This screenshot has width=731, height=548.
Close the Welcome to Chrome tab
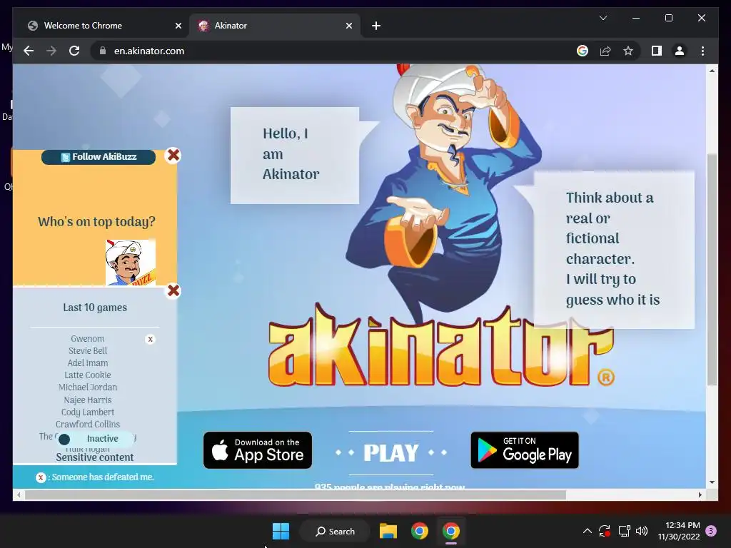pos(178,26)
